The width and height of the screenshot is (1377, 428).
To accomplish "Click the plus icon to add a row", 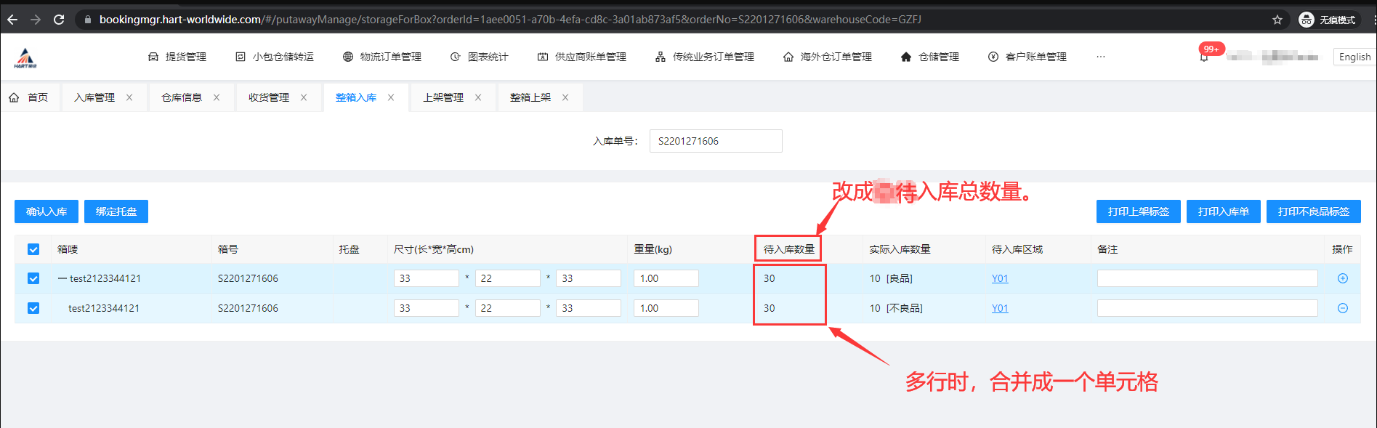I will coord(1342,278).
